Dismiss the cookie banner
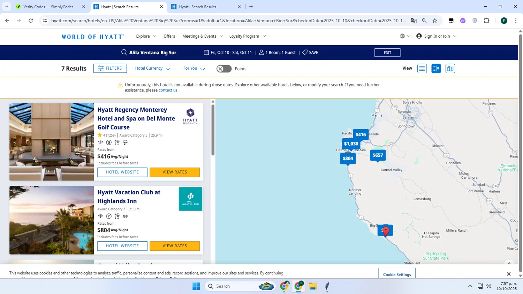 pyautogui.click(x=509, y=274)
